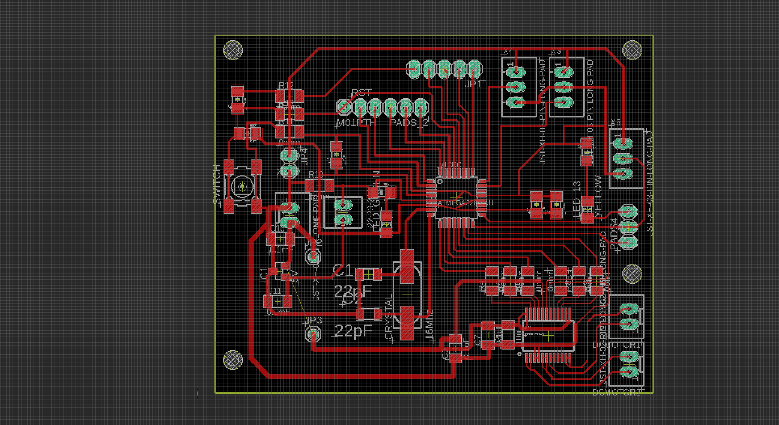The width and height of the screenshot is (779, 425).
Task: Click the R12 resistor left pad
Action: point(280,96)
